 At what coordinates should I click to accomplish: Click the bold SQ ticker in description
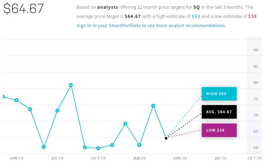196,7
